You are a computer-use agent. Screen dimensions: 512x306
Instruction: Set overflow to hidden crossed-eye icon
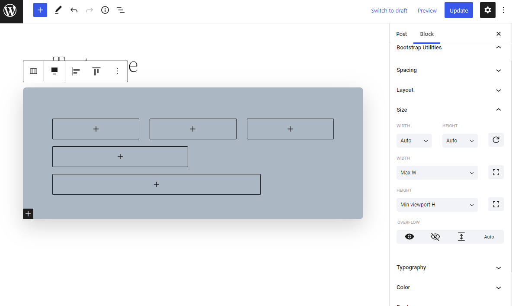click(x=435, y=237)
